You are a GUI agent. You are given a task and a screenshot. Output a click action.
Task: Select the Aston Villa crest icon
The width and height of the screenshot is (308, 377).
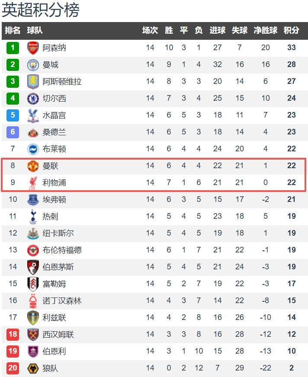(x=33, y=81)
